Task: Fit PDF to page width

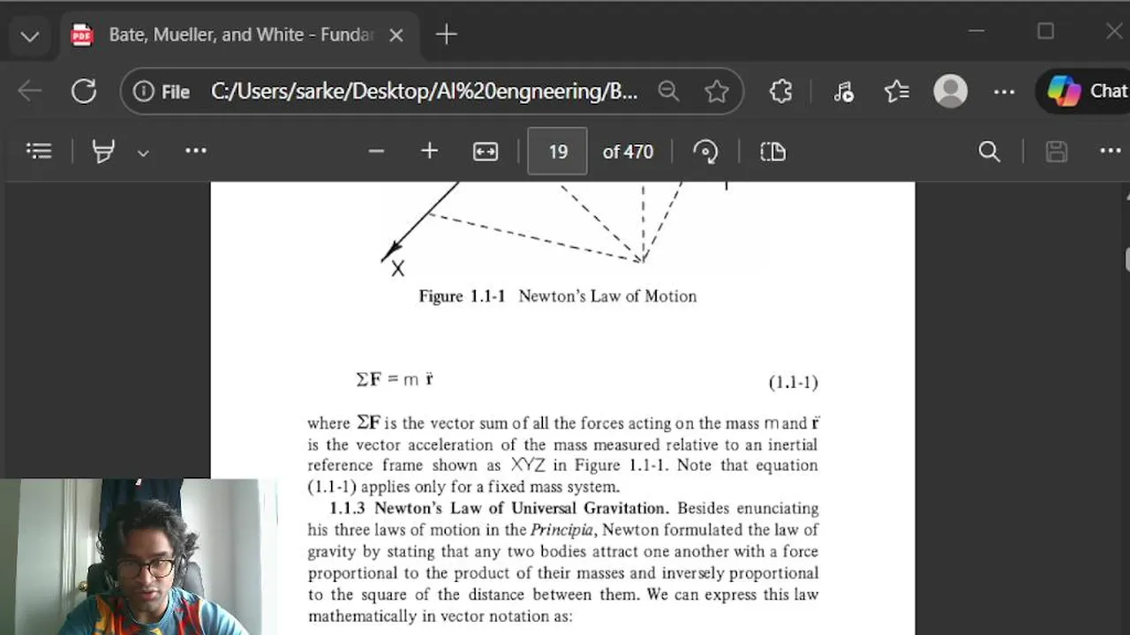Action: [x=486, y=152]
